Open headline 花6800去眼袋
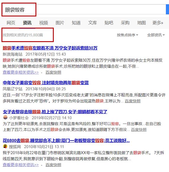 66,141
